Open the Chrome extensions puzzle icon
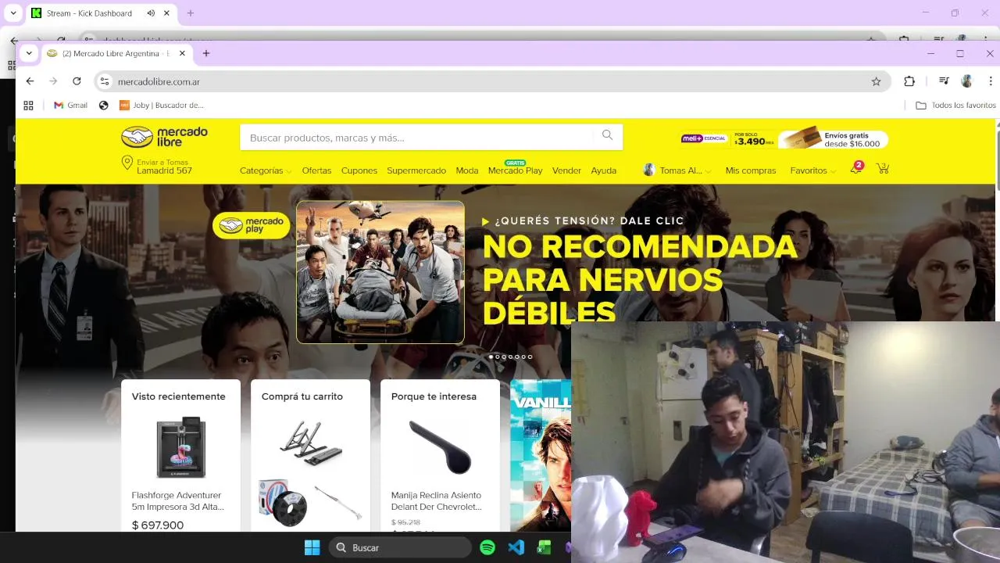 pos(909,81)
